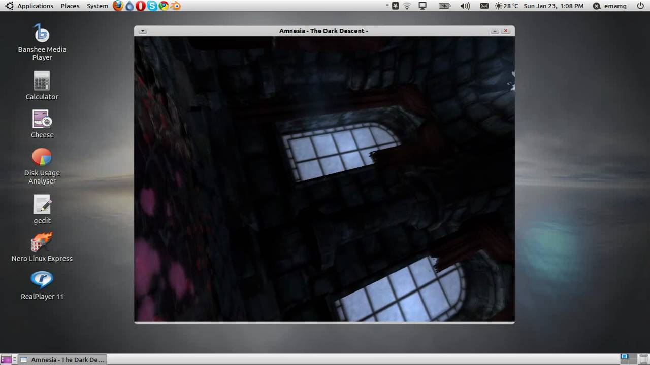Close the Amnesia - The Dark Descent window
Screen dimensions: 650x365
(506, 31)
